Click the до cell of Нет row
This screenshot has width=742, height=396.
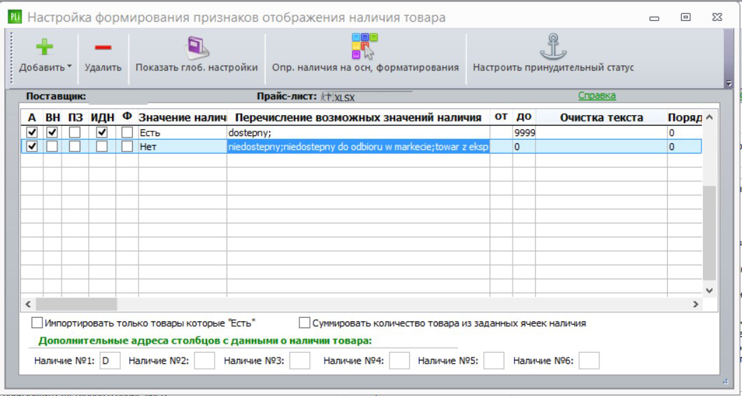524,147
